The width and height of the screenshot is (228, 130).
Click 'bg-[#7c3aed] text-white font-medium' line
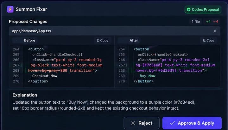pyautogui.click(x=175, y=65)
